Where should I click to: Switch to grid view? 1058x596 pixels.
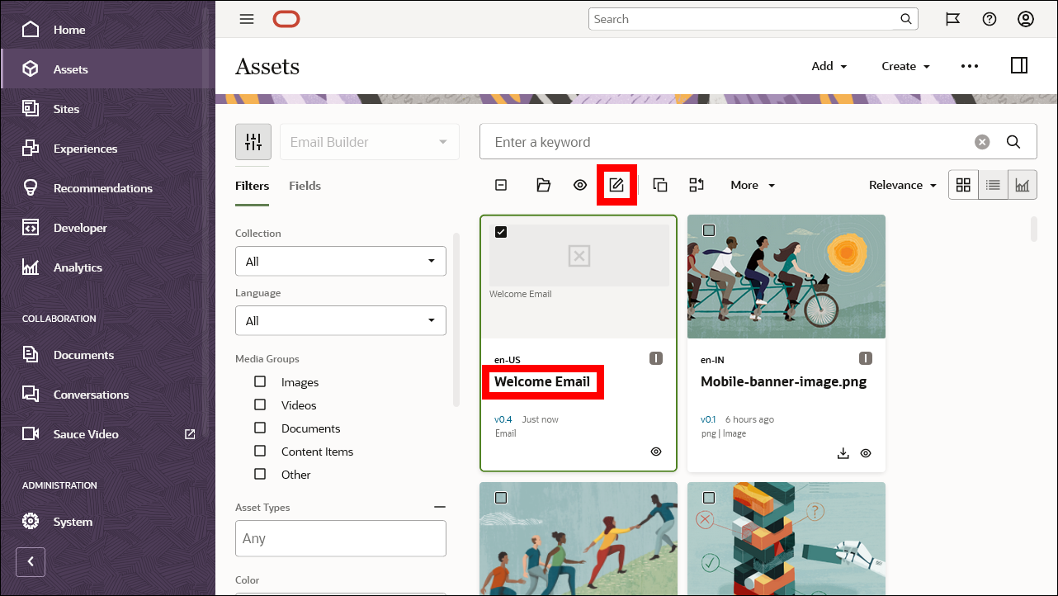[963, 185]
